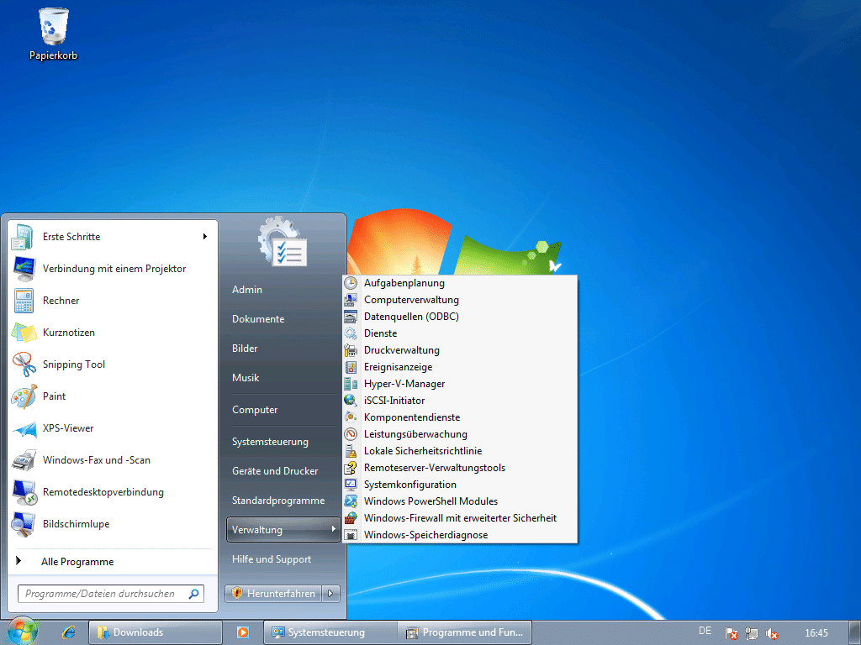
Task: Click the DE language indicator
Action: 705,632
